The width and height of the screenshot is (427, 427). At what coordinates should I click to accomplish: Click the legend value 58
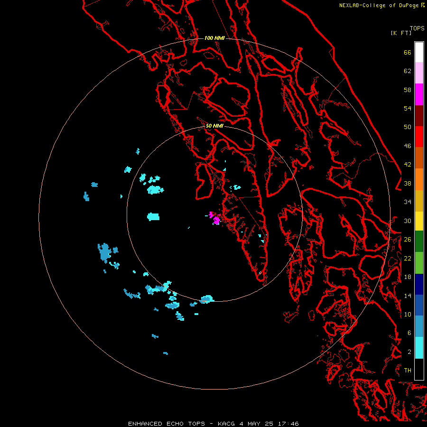pos(408,90)
